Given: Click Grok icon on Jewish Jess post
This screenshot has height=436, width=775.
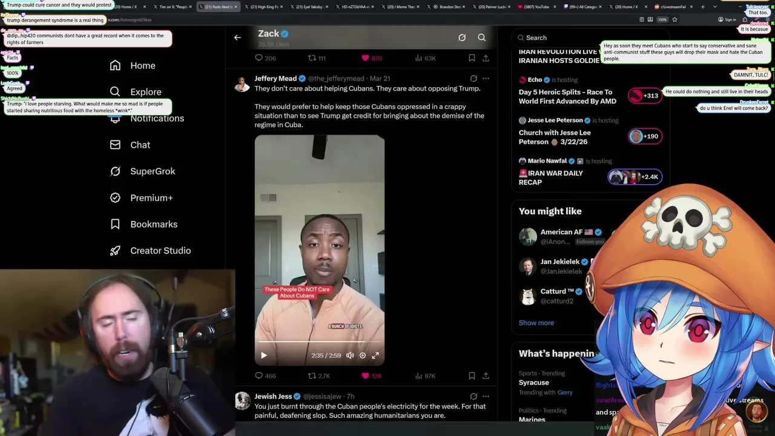Looking at the screenshot, I should coord(473,396).
